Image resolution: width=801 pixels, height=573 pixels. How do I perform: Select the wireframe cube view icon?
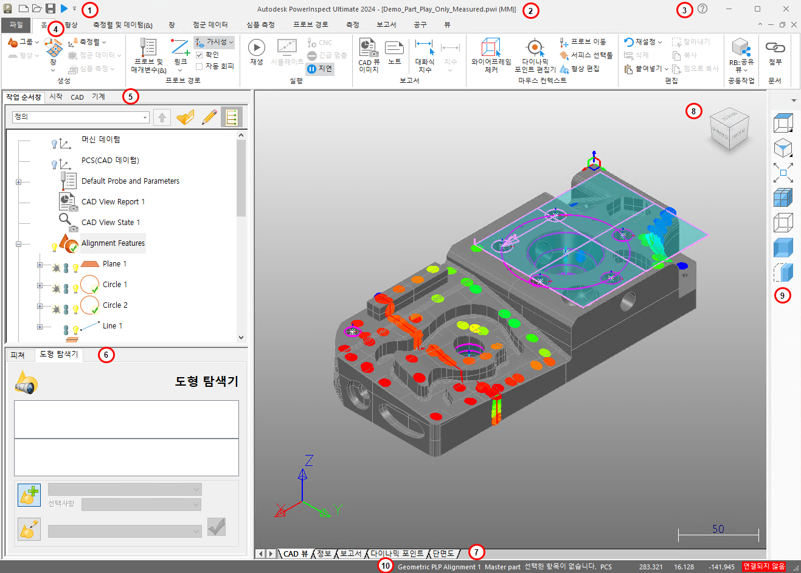pos(783,223)
